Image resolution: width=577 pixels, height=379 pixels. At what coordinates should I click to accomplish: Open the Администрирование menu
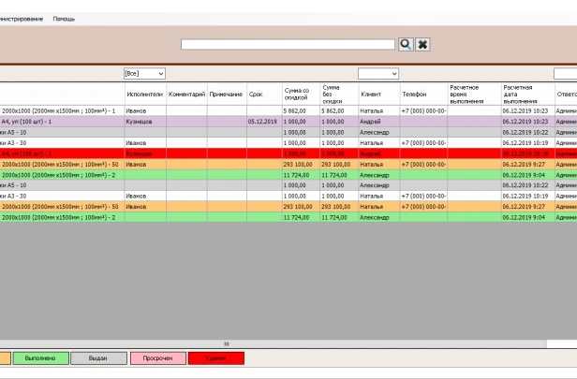tap(21, 19)
